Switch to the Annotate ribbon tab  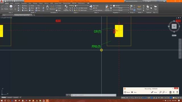coord(17,3)
